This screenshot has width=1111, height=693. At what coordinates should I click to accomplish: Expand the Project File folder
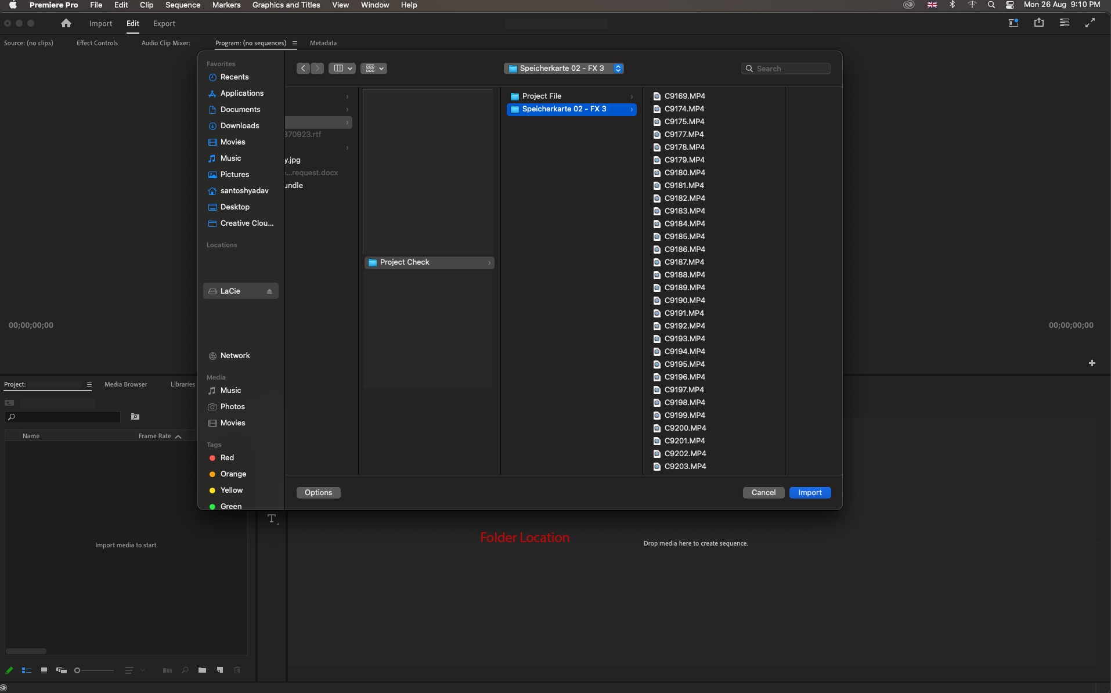pos(632,96)
